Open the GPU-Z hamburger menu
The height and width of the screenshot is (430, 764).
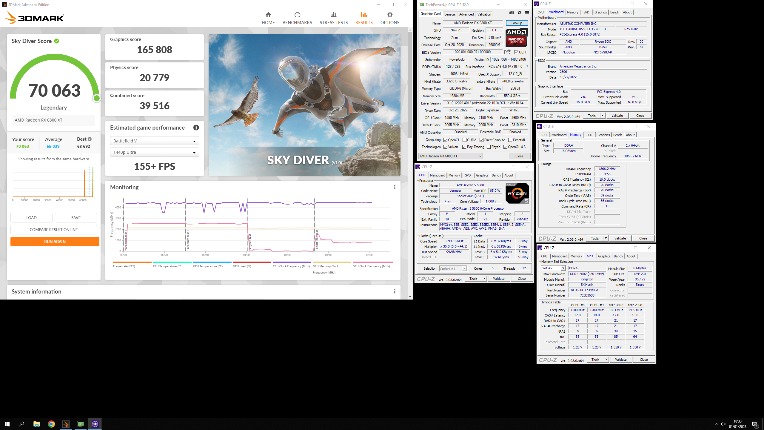coord(527,13)
